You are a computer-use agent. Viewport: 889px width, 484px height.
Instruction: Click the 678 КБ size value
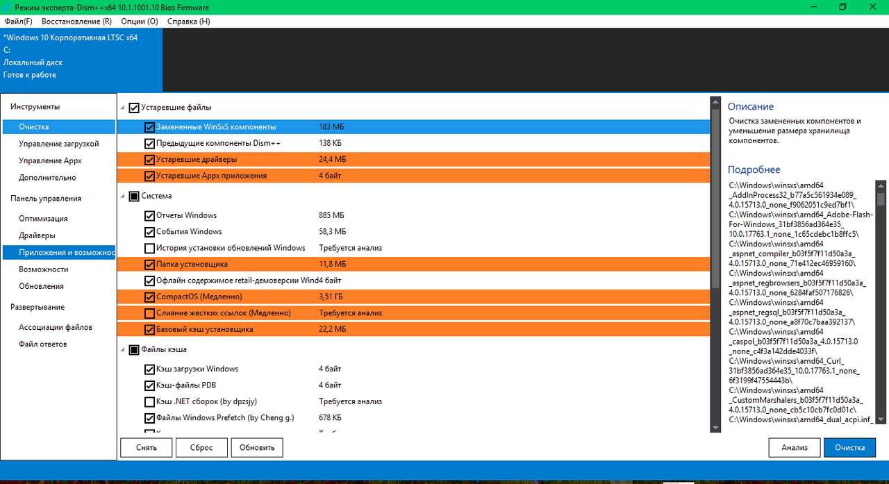[330, 418]
